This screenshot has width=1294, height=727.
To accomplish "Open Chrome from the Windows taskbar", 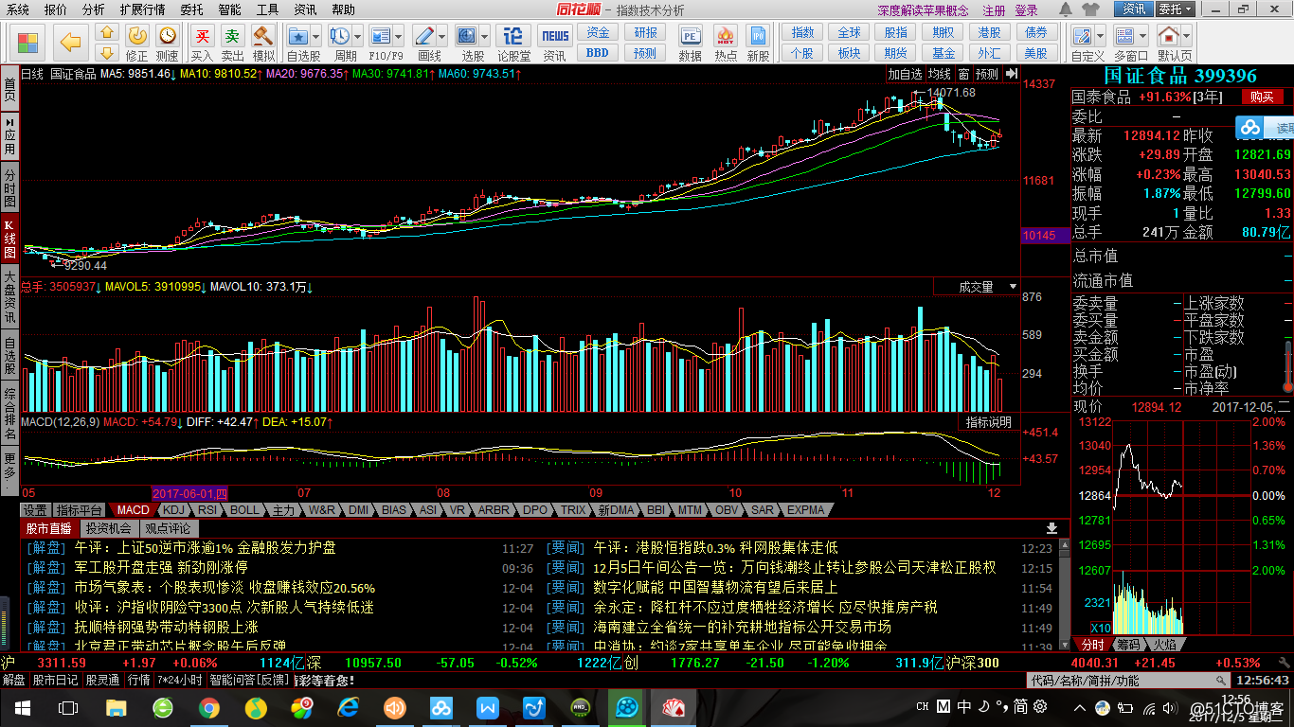I will click(x=209, y=708).
